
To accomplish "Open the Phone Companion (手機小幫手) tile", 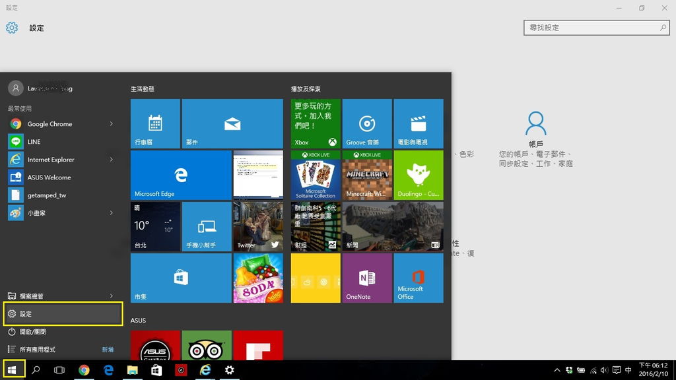I will point(207,227).
